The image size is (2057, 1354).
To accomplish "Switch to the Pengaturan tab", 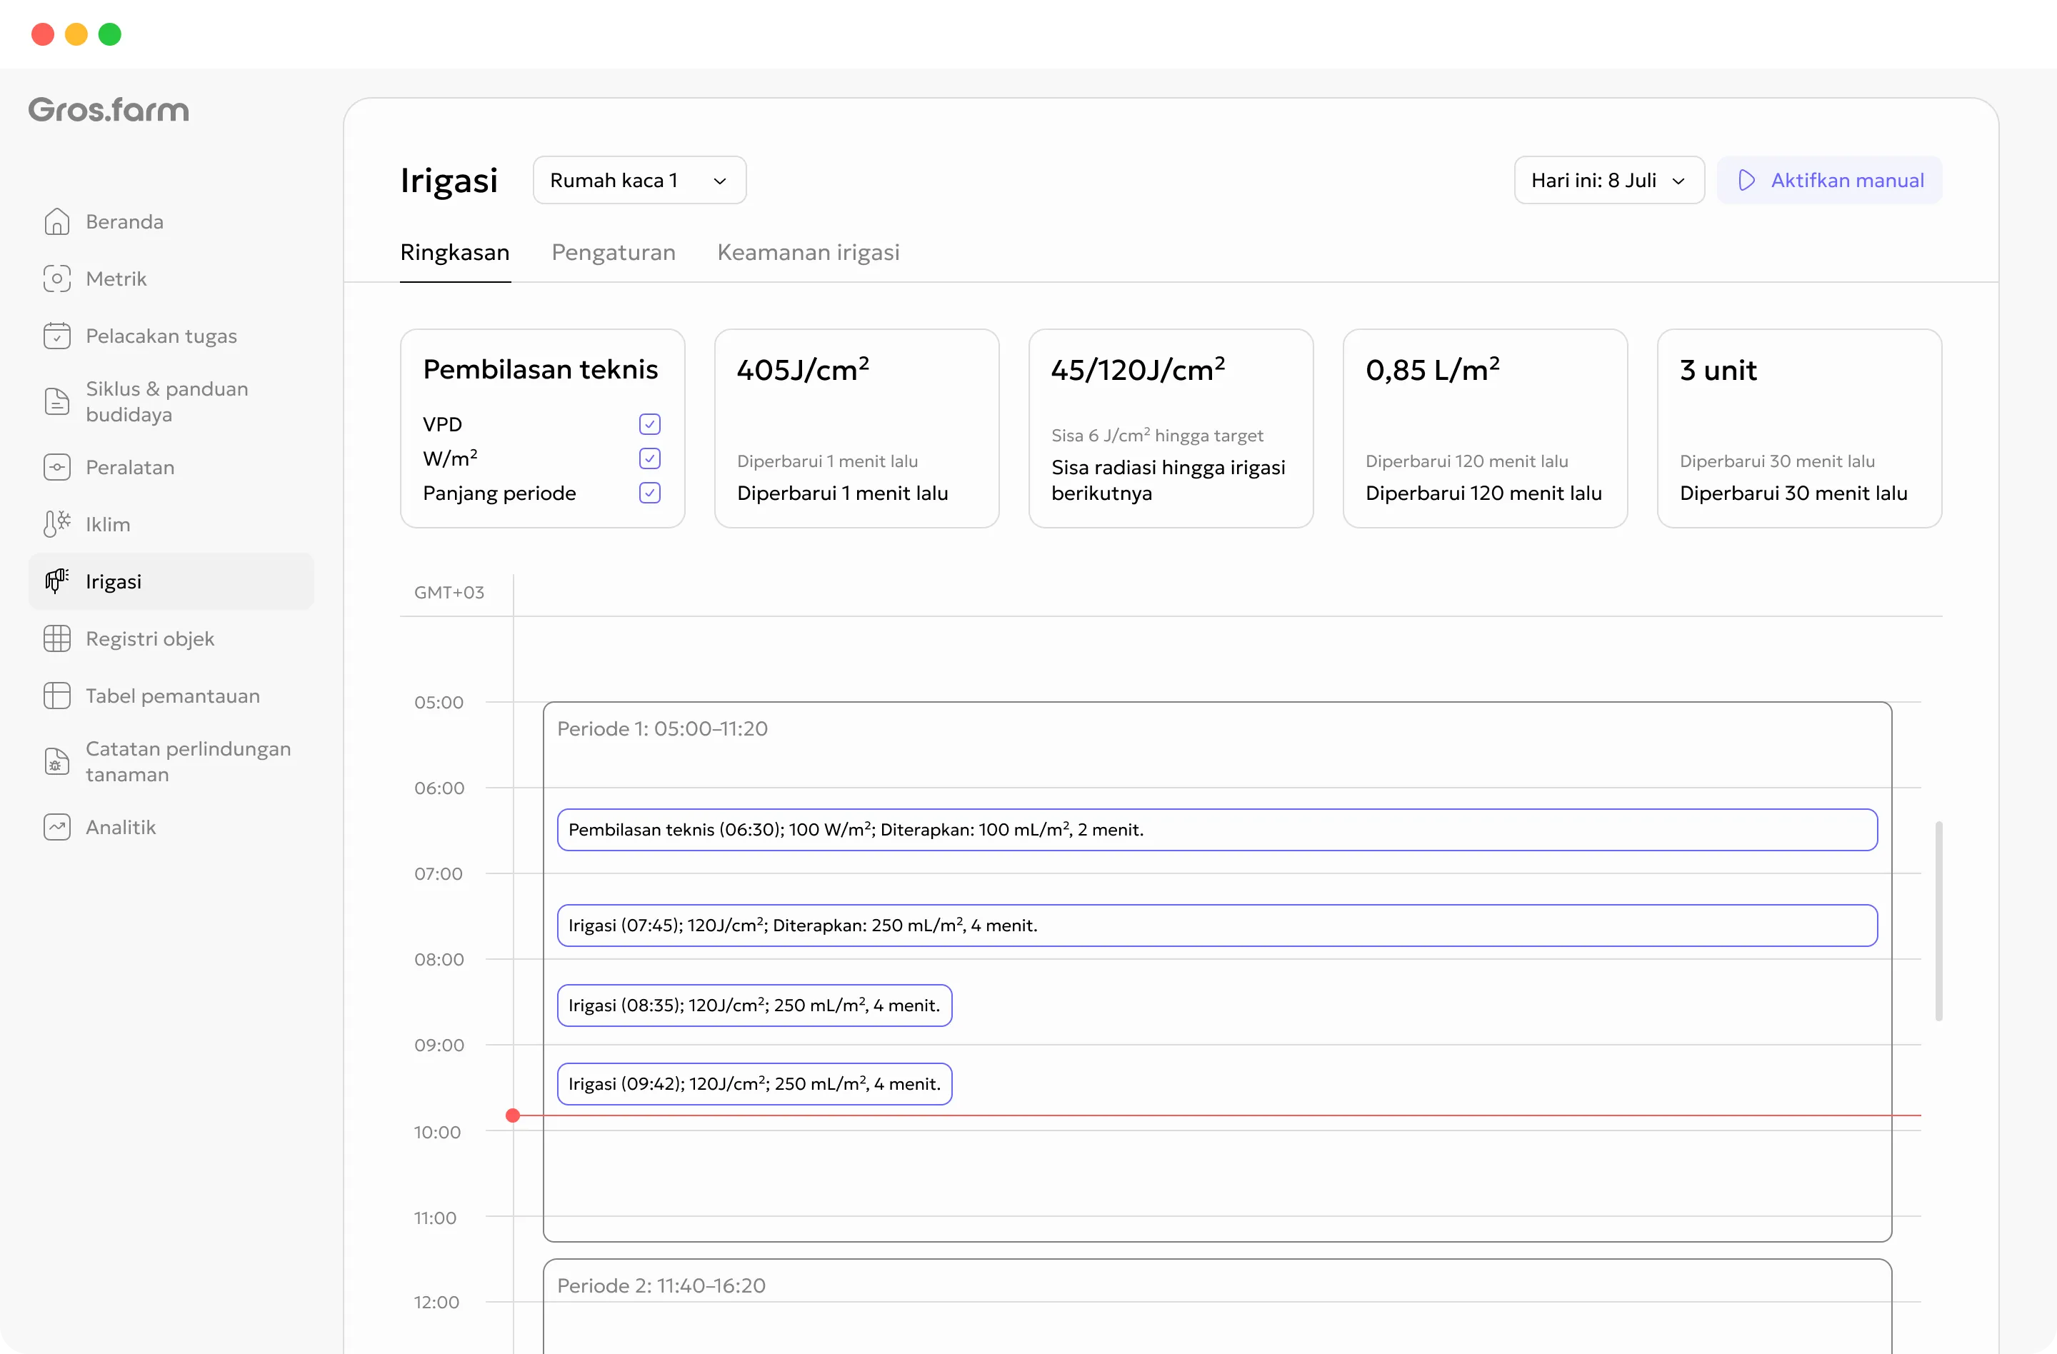I will pyautogui.click(x=614, y=251).
